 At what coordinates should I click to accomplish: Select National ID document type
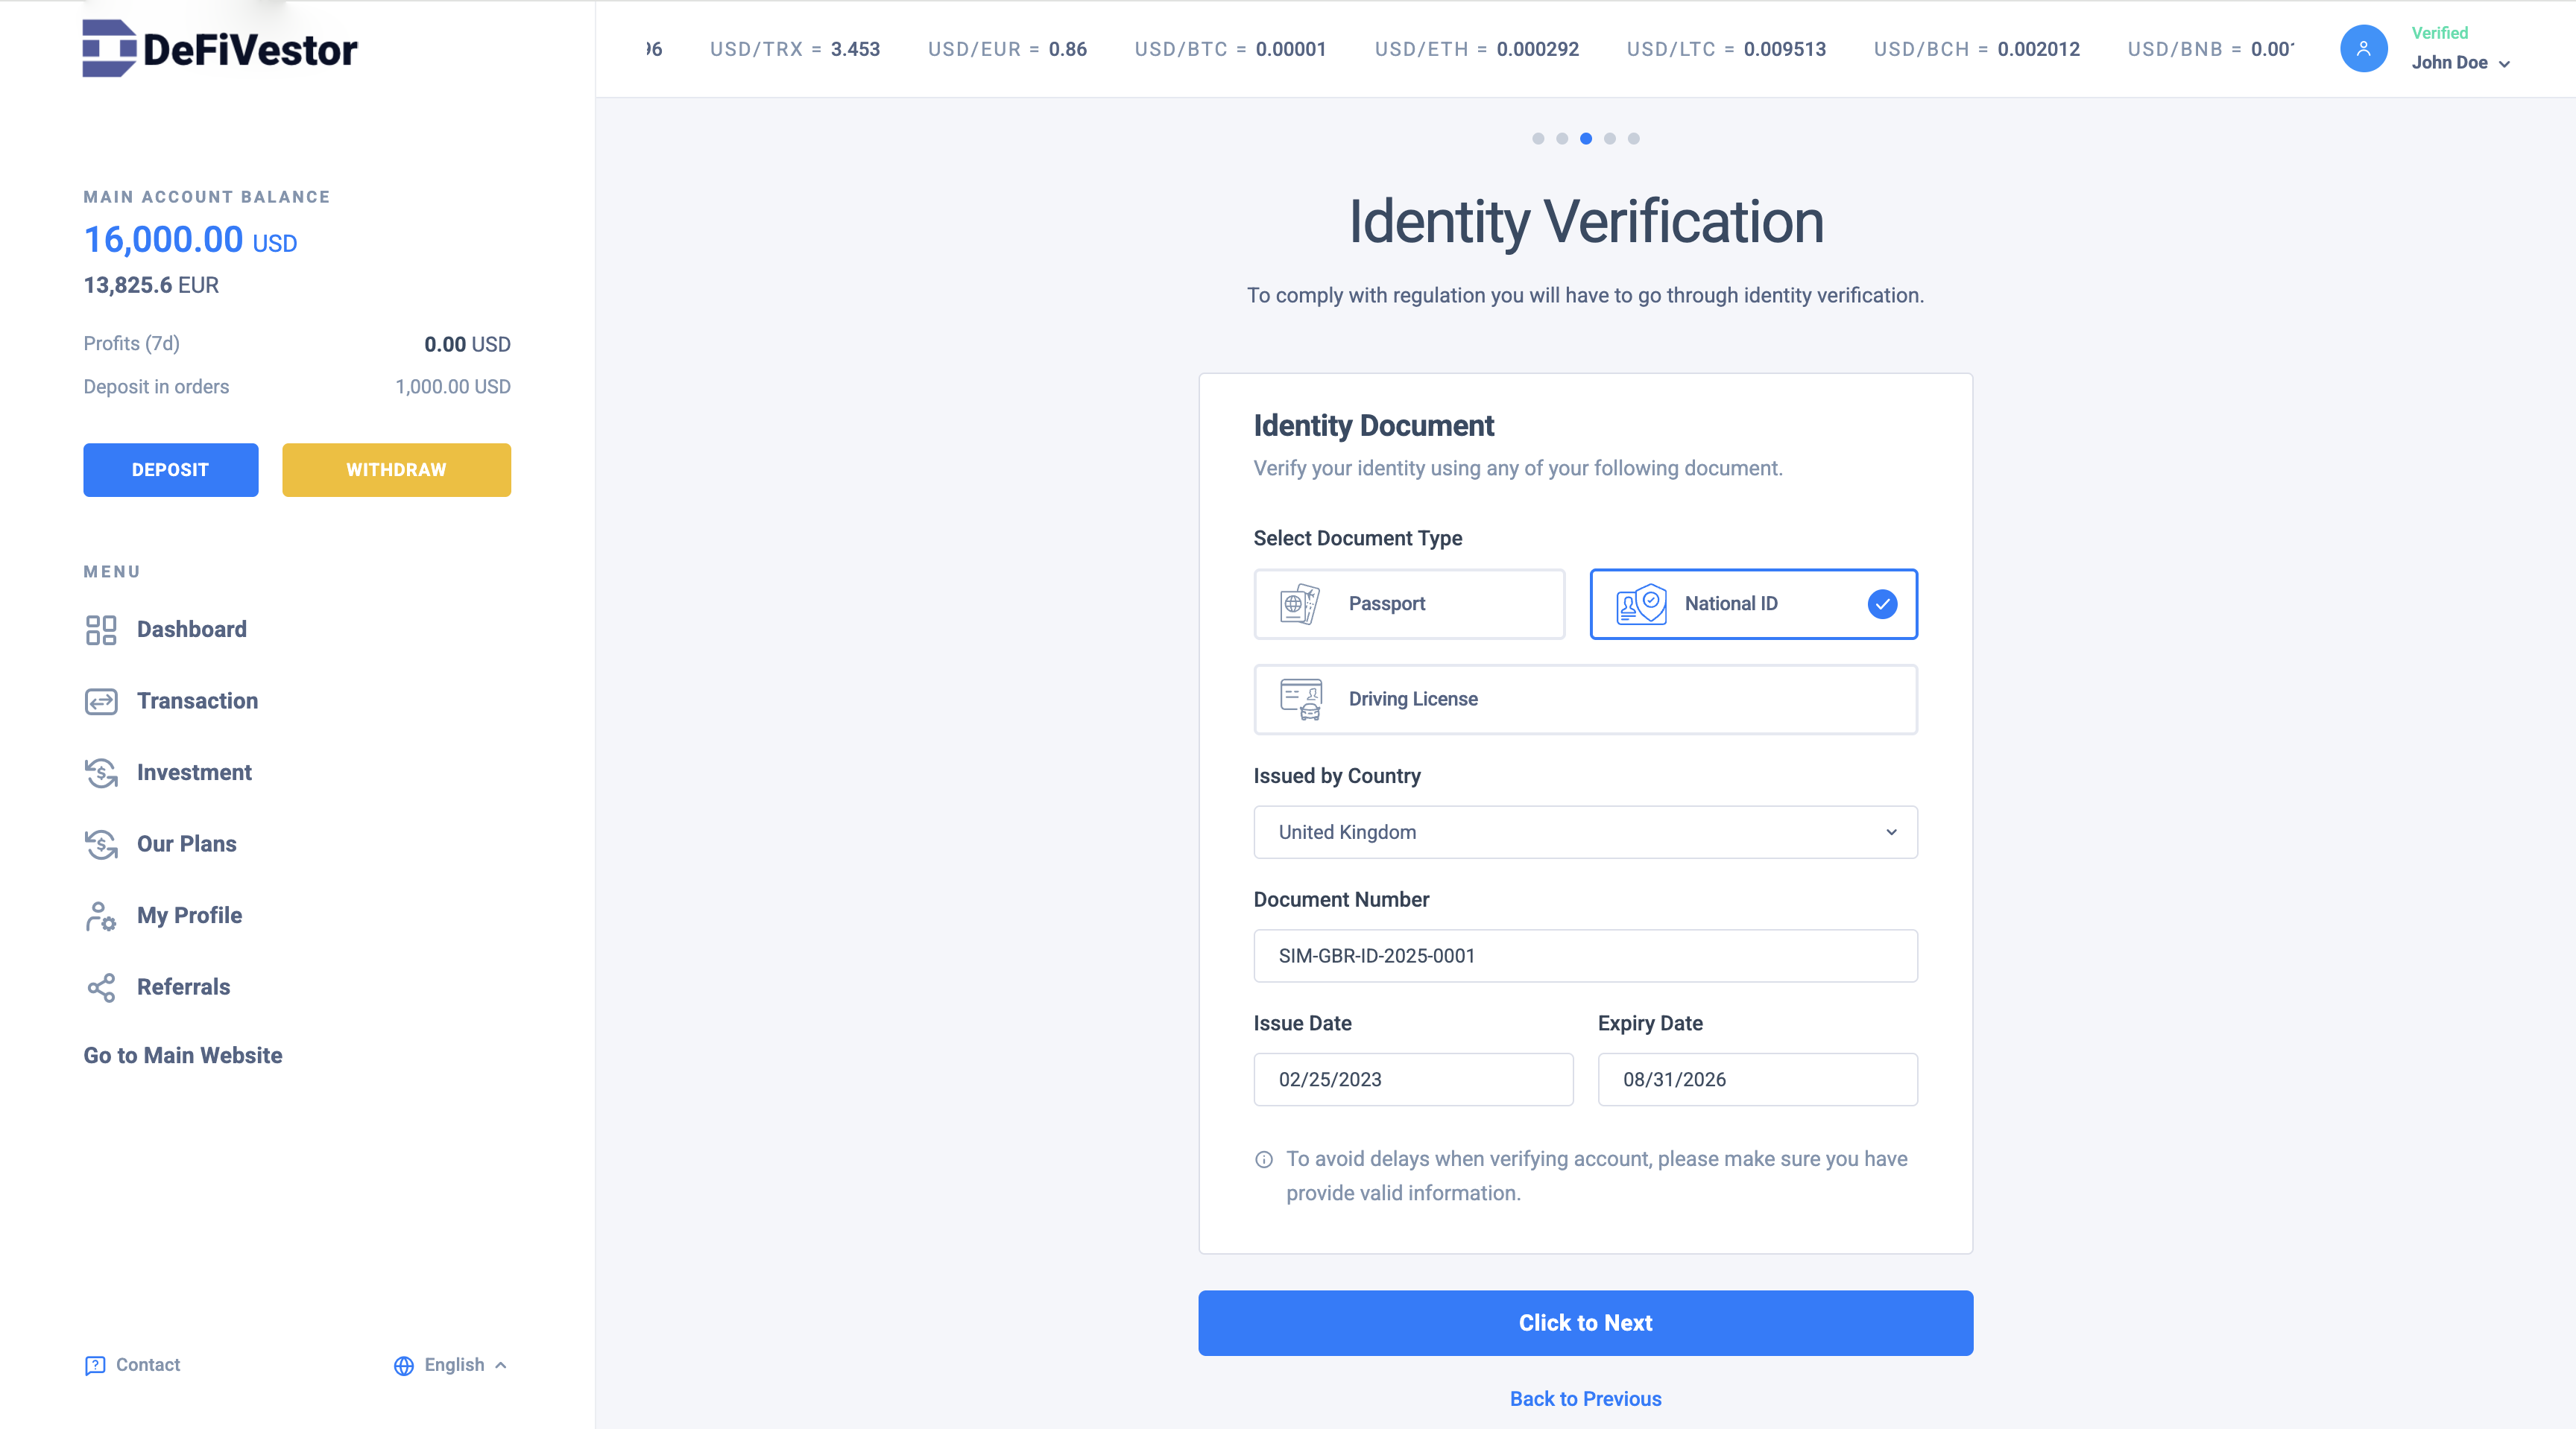[x=1752, y=603]
